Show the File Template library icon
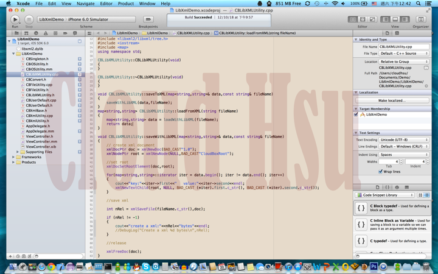The width and height of the screenshot is (438, 274). click(x=377, y=187)
